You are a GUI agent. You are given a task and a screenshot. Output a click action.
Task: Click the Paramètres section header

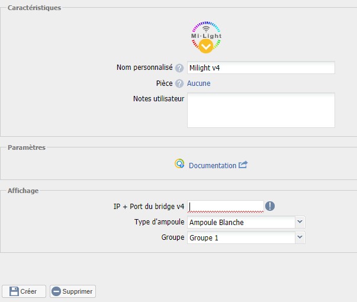pos(26,147)
